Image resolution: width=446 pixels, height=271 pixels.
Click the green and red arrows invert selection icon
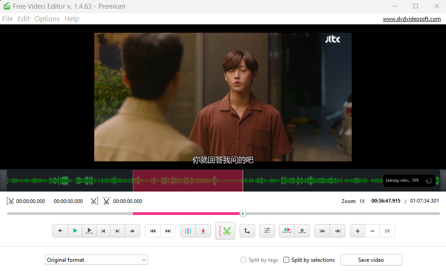[x=287, y=231]
